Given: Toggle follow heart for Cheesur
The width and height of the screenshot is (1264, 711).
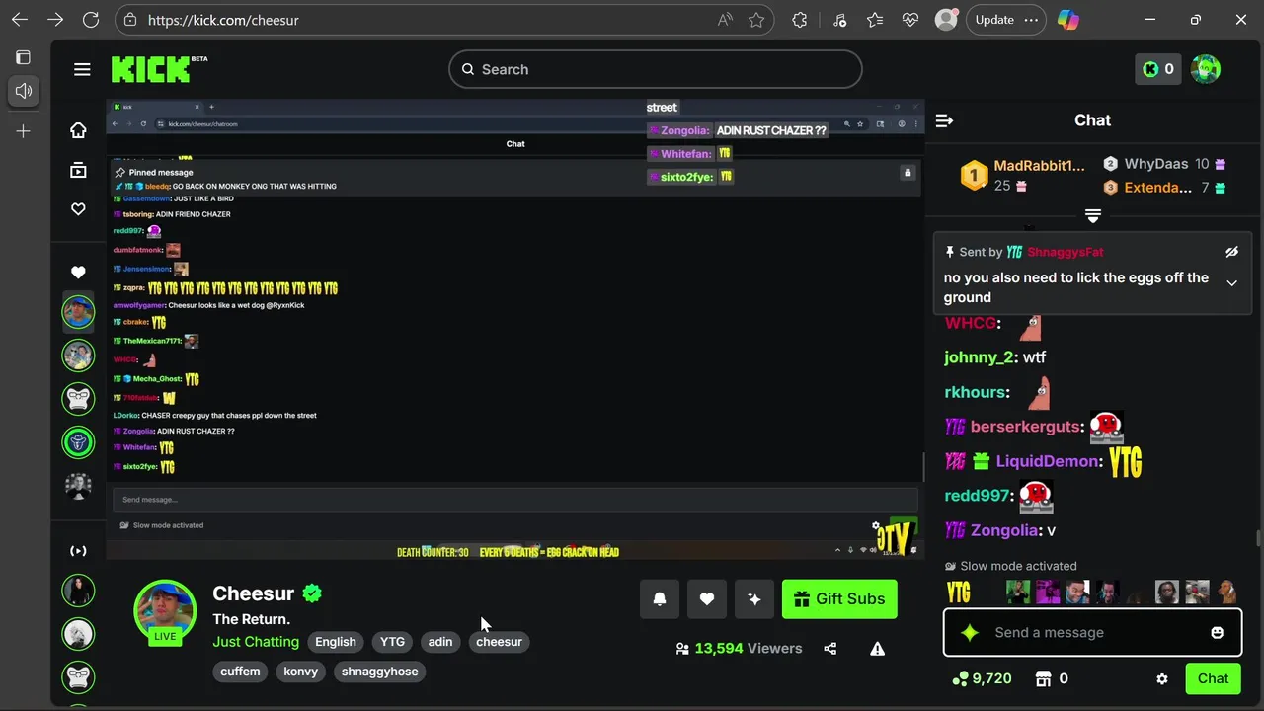Looking at the screenshot, I should [707, 598].
